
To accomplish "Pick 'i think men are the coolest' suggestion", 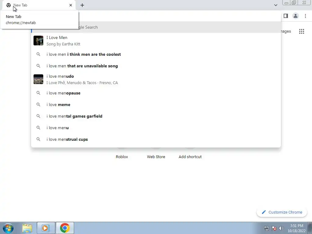I will tap(156, 54).
